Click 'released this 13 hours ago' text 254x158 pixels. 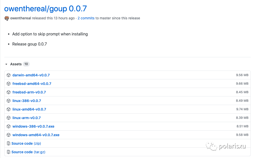pyautogui.click(x=53, y=18)
